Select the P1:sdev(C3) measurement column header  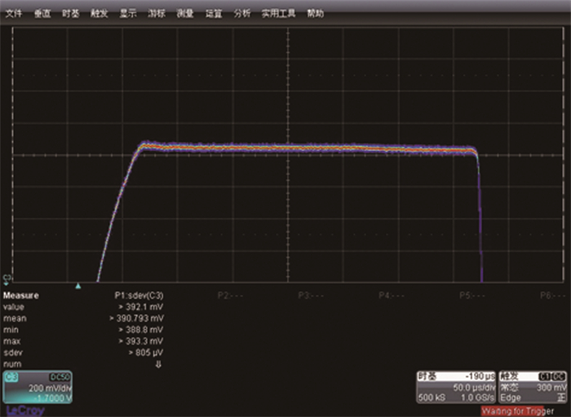pos(139,296)
